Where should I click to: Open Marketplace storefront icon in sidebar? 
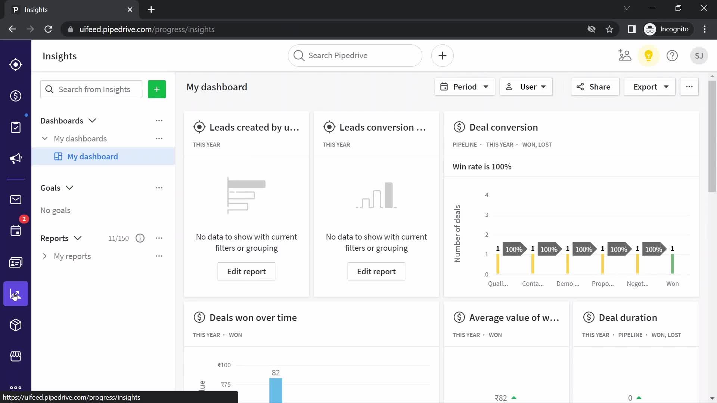(16, 356)
